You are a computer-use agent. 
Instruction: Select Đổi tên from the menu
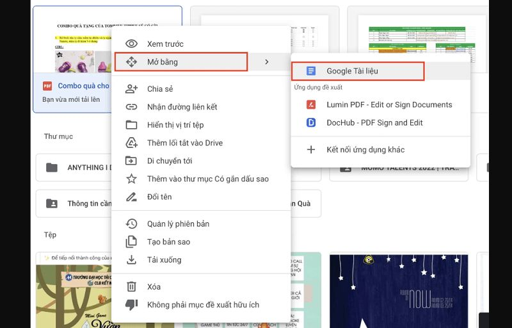pos(201,197)
